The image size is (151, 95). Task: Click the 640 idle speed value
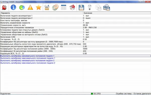tap(85, 44)
